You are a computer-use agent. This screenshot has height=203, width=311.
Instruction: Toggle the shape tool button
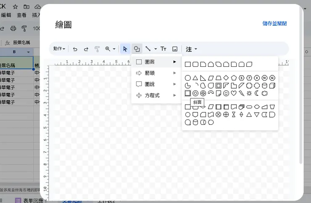click(137, 49)
